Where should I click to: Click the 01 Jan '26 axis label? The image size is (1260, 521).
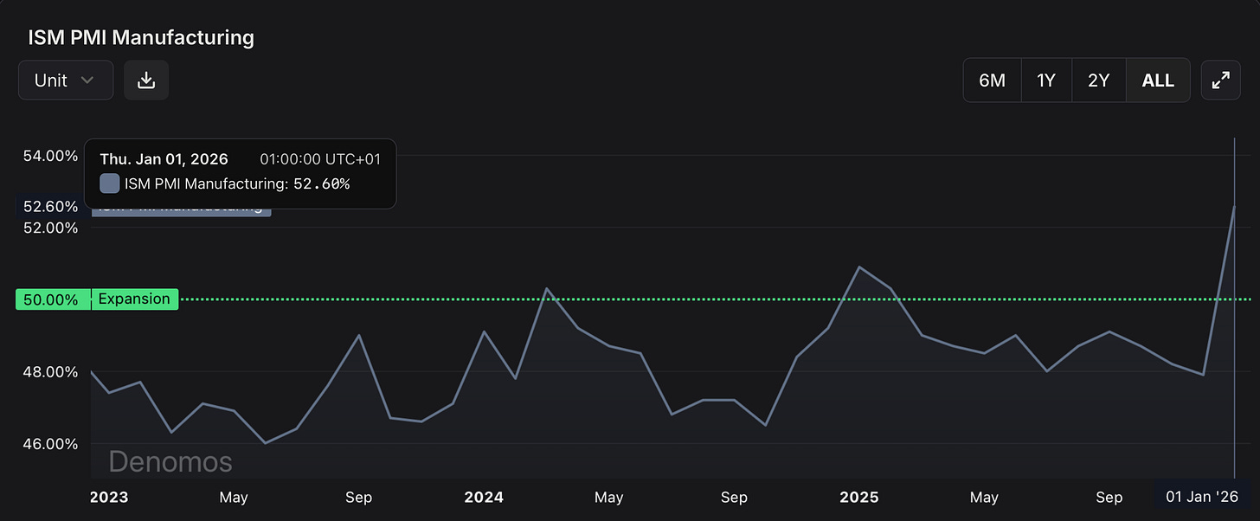(x=1201, y=497)
